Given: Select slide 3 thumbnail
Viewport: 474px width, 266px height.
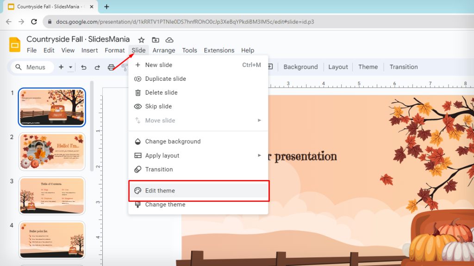Looking at the screenshot, I should coord(52,196).
